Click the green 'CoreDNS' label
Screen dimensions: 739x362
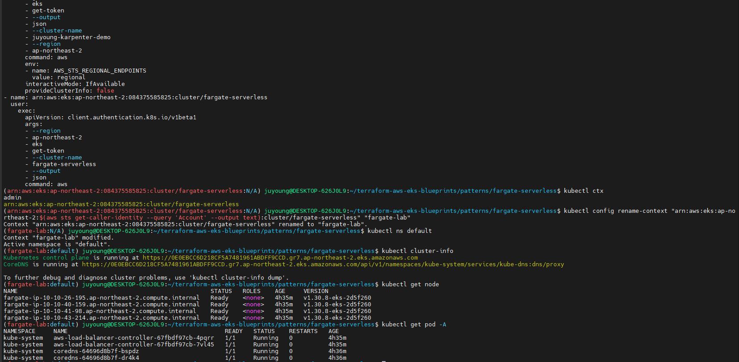tap(16, 264)
